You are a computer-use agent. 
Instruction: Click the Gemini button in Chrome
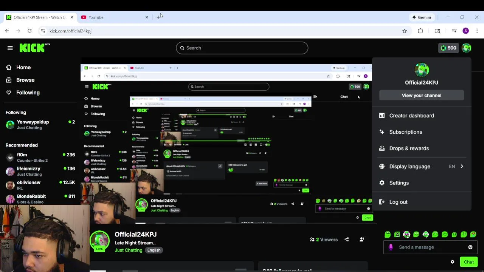coord(422,17)
